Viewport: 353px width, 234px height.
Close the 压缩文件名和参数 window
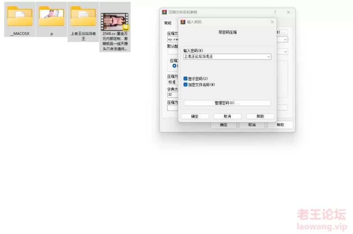click(289, 12)
